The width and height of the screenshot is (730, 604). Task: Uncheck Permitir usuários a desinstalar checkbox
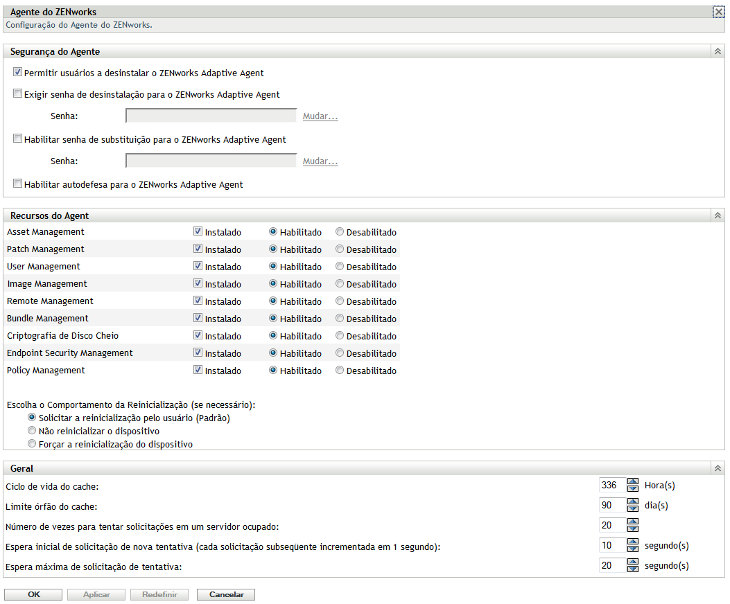[18, 72]
